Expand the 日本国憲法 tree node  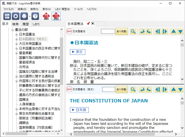coord(17,35)
